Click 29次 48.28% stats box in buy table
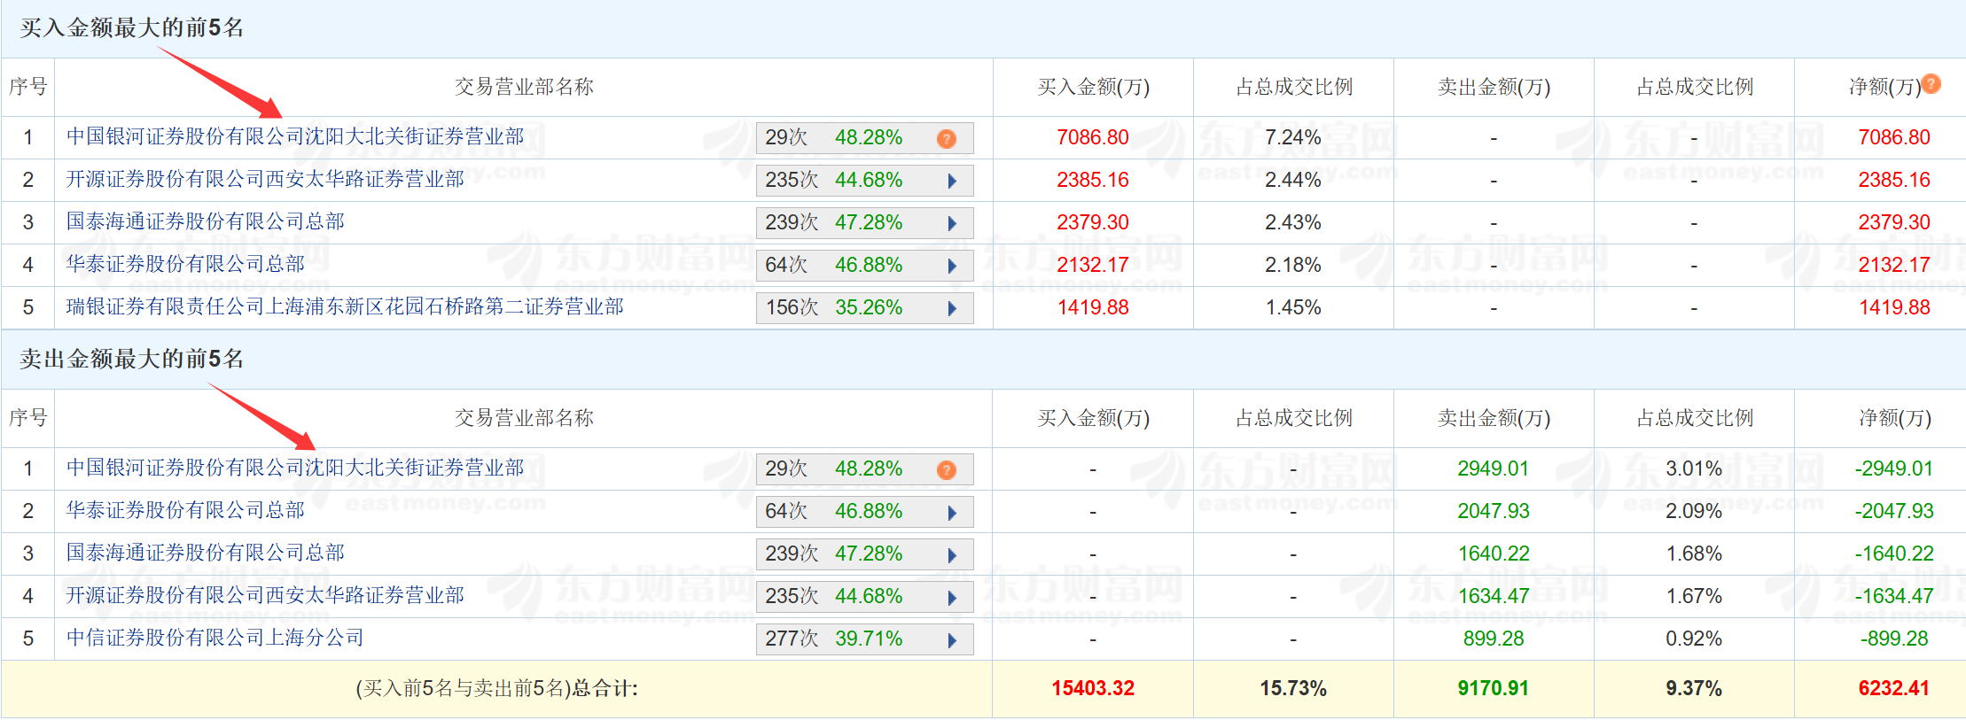Image resolution: width=1966 pixels, height=720 pixels. click(864, 138)
